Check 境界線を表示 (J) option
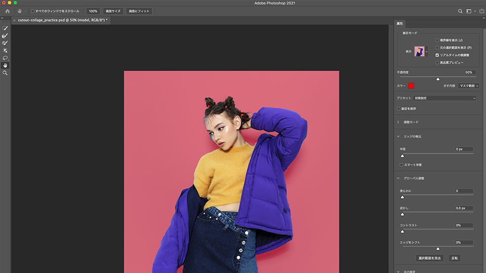The width and height of the screenshot is (486, 273). (x=437, y=40)
